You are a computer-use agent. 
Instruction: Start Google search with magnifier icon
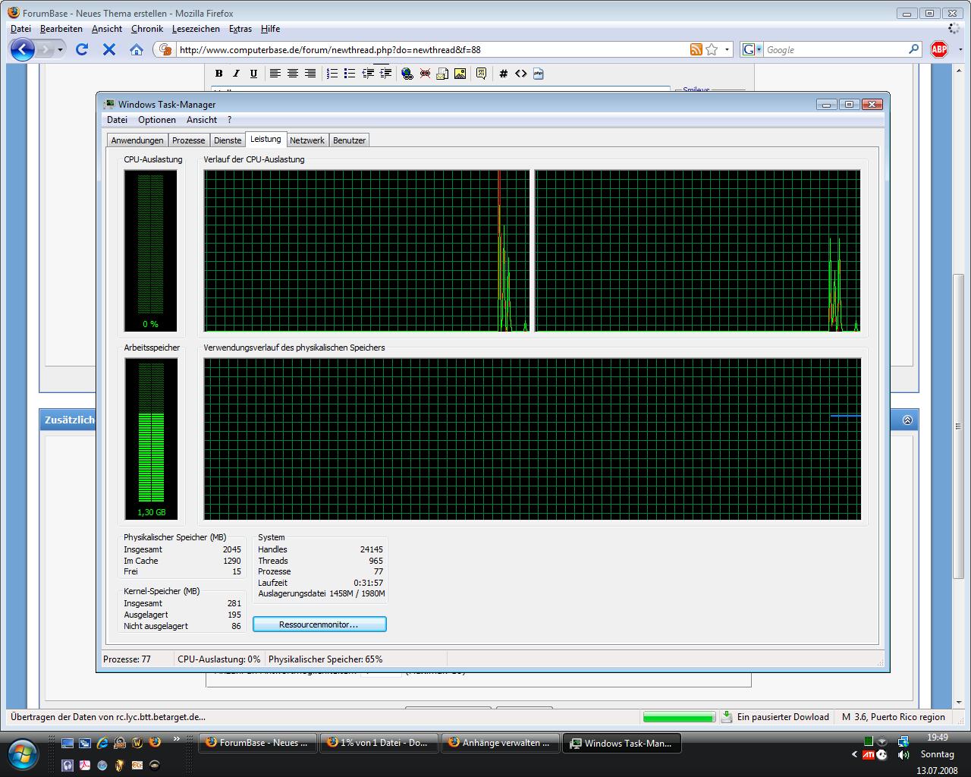[x=913, y=49]
